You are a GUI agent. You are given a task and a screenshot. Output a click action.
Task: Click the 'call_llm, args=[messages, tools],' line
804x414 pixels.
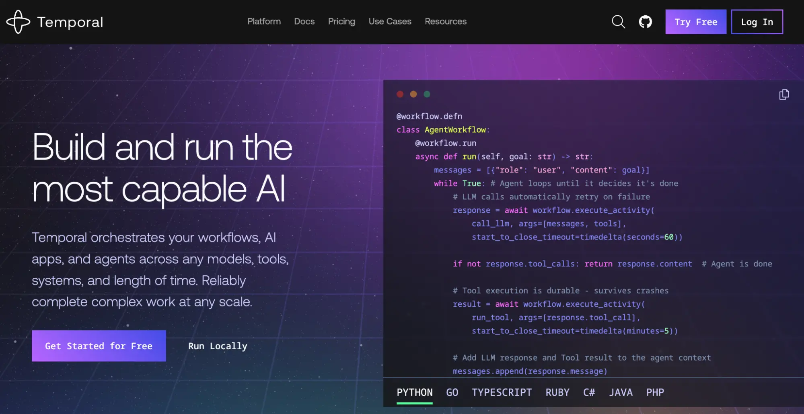click(549, 224)
